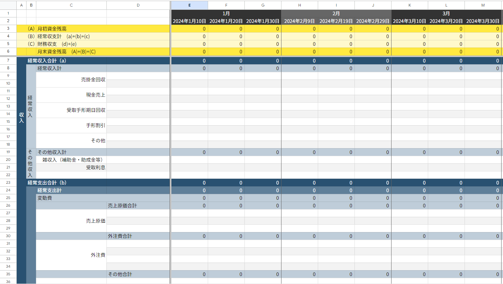Click the select-all corner box of the grid
The width and height of the screenshot is (503, 284).
point(8,5)
